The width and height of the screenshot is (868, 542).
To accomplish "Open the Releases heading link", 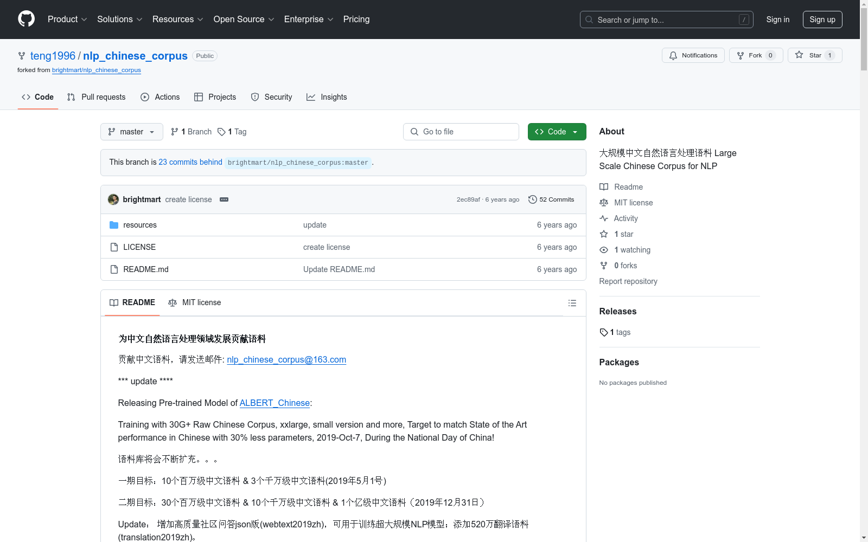I will coord(618,311).
